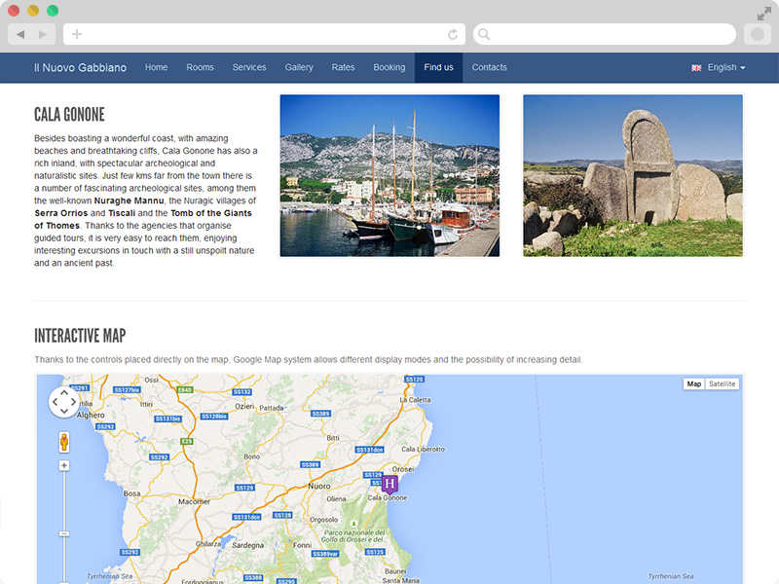The image size is (779, 584).
Task: Click the Orosei label on the map
Action: [x=403, y=469]
